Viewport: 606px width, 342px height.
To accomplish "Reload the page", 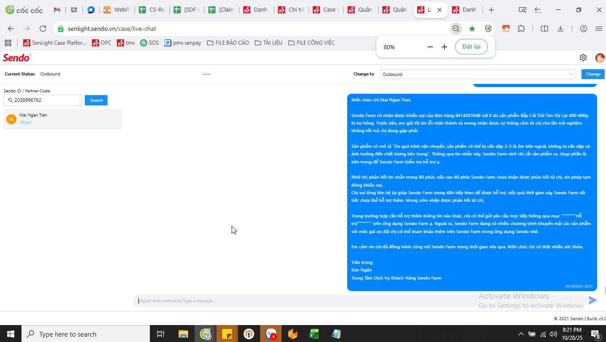I will 43,29.
